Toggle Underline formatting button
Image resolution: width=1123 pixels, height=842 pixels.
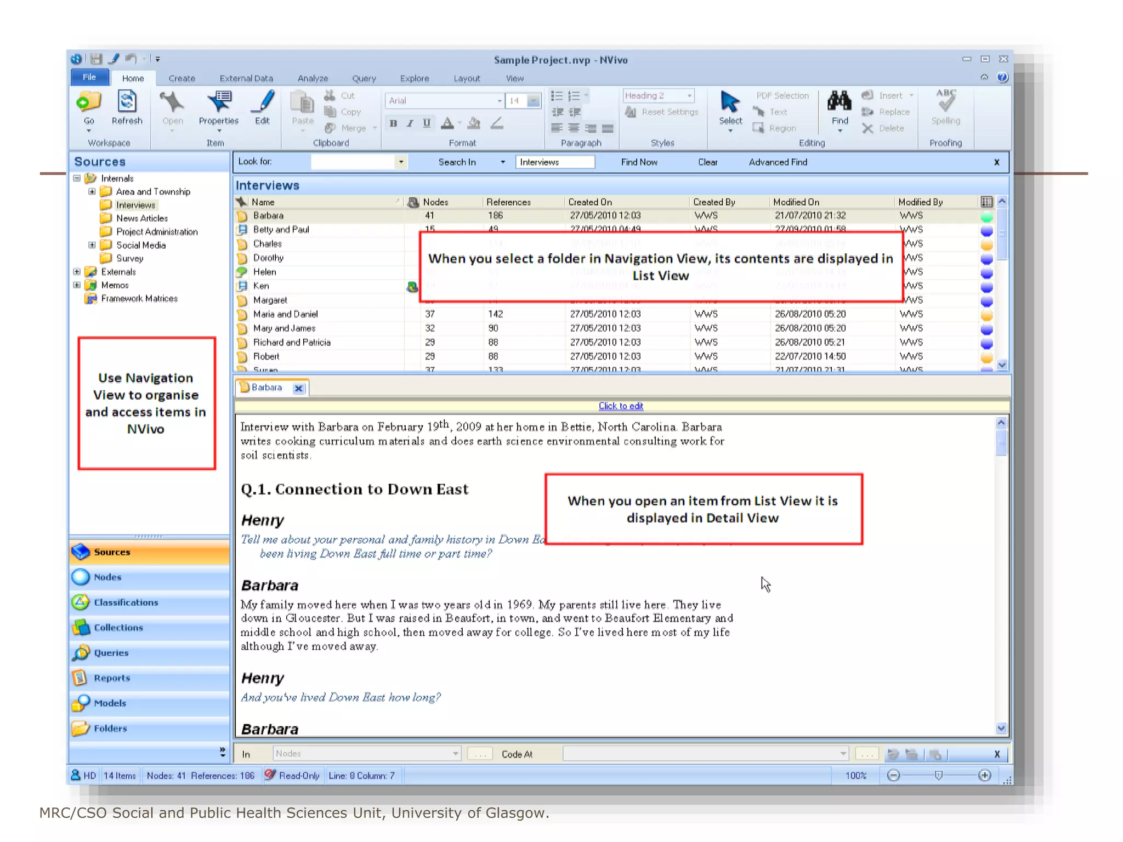tap(427, 123)
